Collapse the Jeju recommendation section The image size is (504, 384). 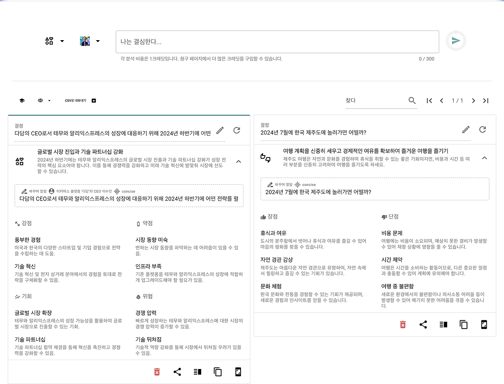point(484,158)
